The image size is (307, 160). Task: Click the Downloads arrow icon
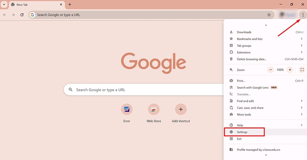[x=231, y=32]
